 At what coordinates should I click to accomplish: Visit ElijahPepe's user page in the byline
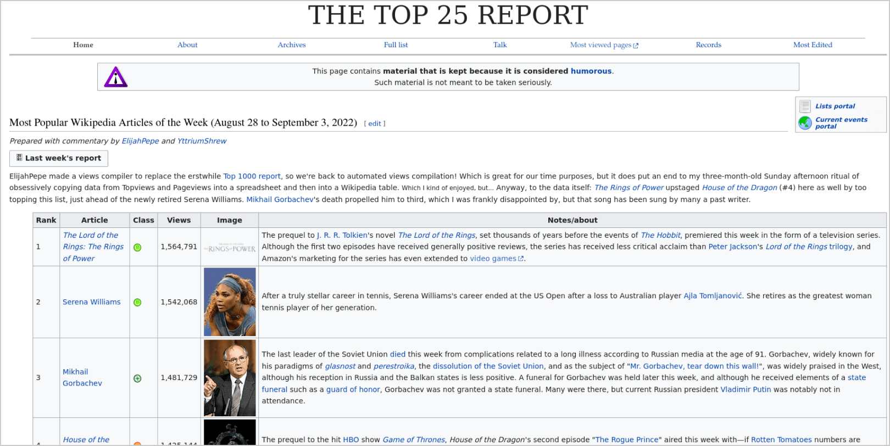click(140, 141)
